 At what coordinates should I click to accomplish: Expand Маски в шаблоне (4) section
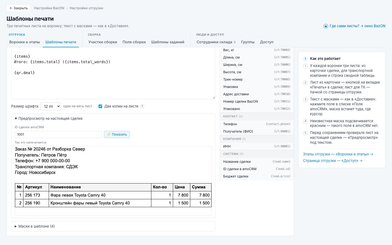tap(35, 226)
